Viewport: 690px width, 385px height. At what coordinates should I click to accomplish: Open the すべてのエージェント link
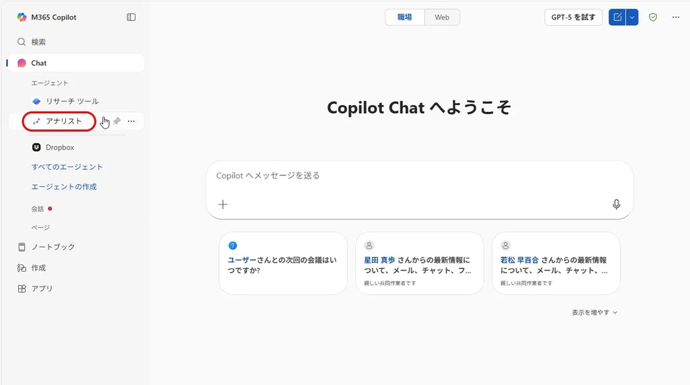[67, 167]
